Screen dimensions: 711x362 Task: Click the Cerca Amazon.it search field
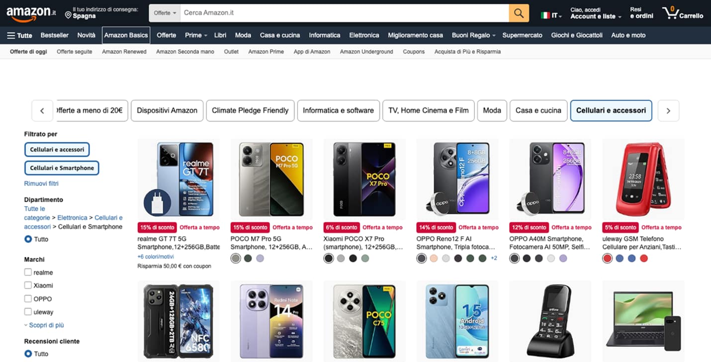coord(343,13)
